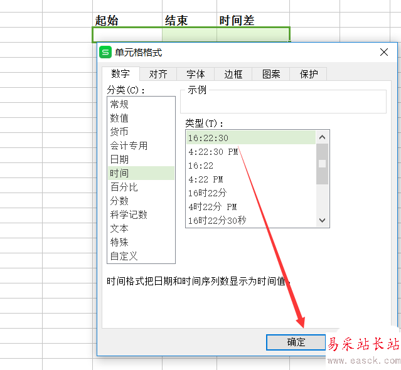Select 常规 in the category list

click(141, 104)
